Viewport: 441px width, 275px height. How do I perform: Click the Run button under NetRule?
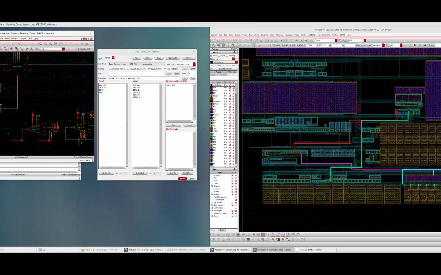tap(174, 125)
